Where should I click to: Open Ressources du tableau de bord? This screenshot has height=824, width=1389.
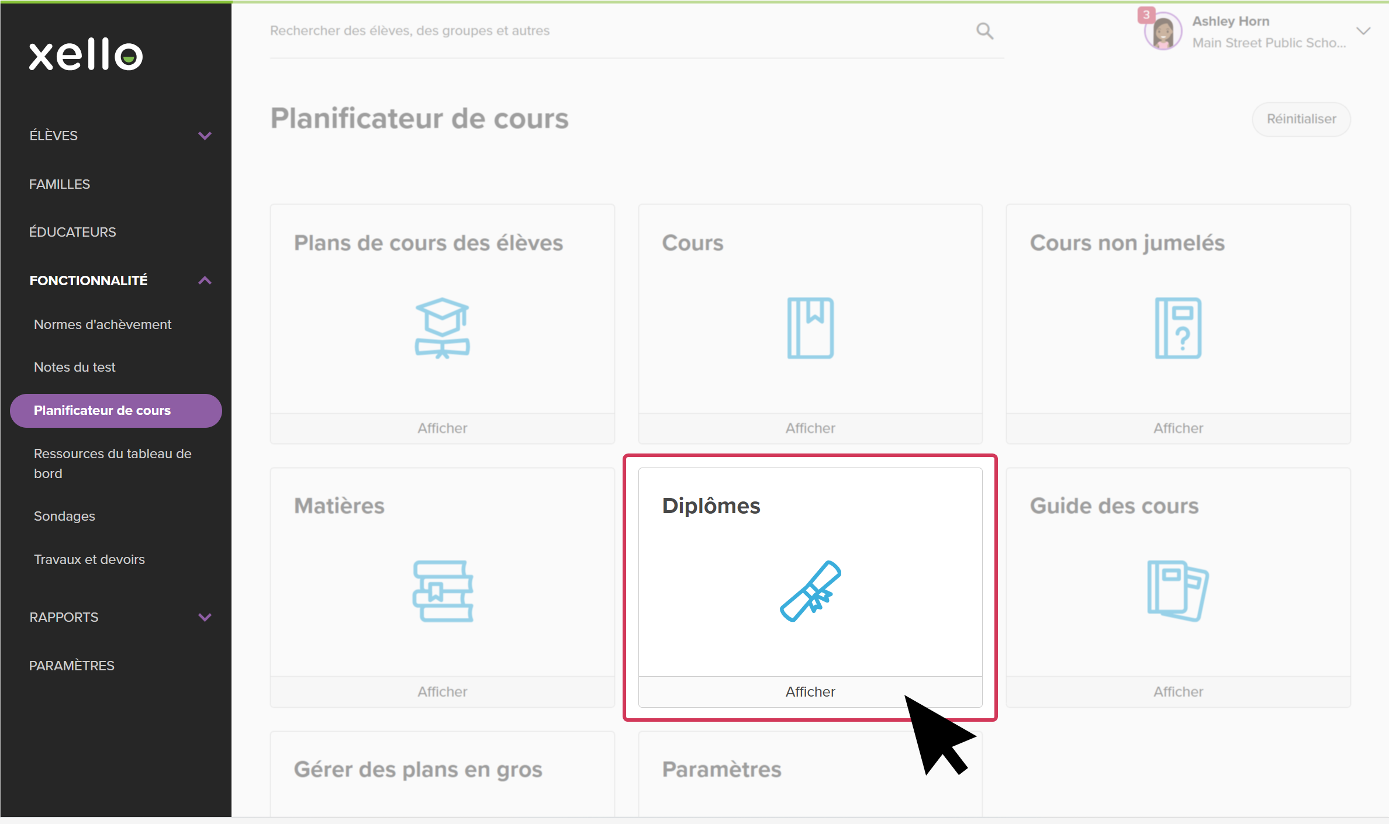113,463
